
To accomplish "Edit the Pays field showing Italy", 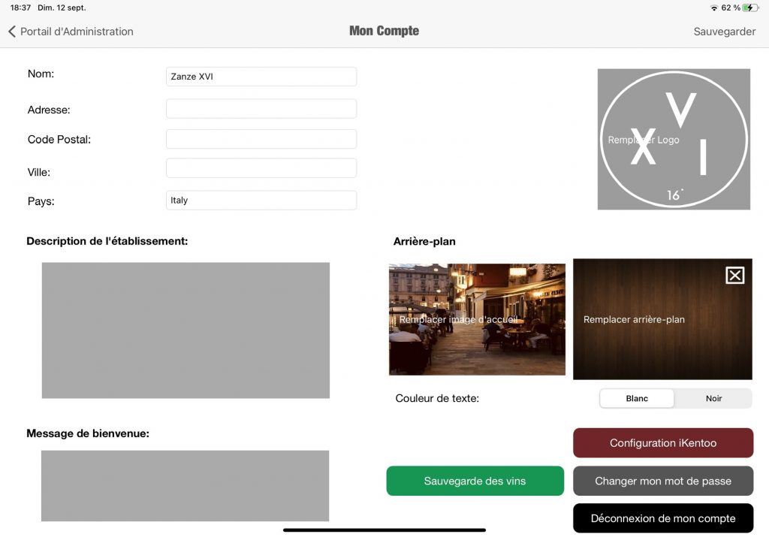I will pos(261,200).
